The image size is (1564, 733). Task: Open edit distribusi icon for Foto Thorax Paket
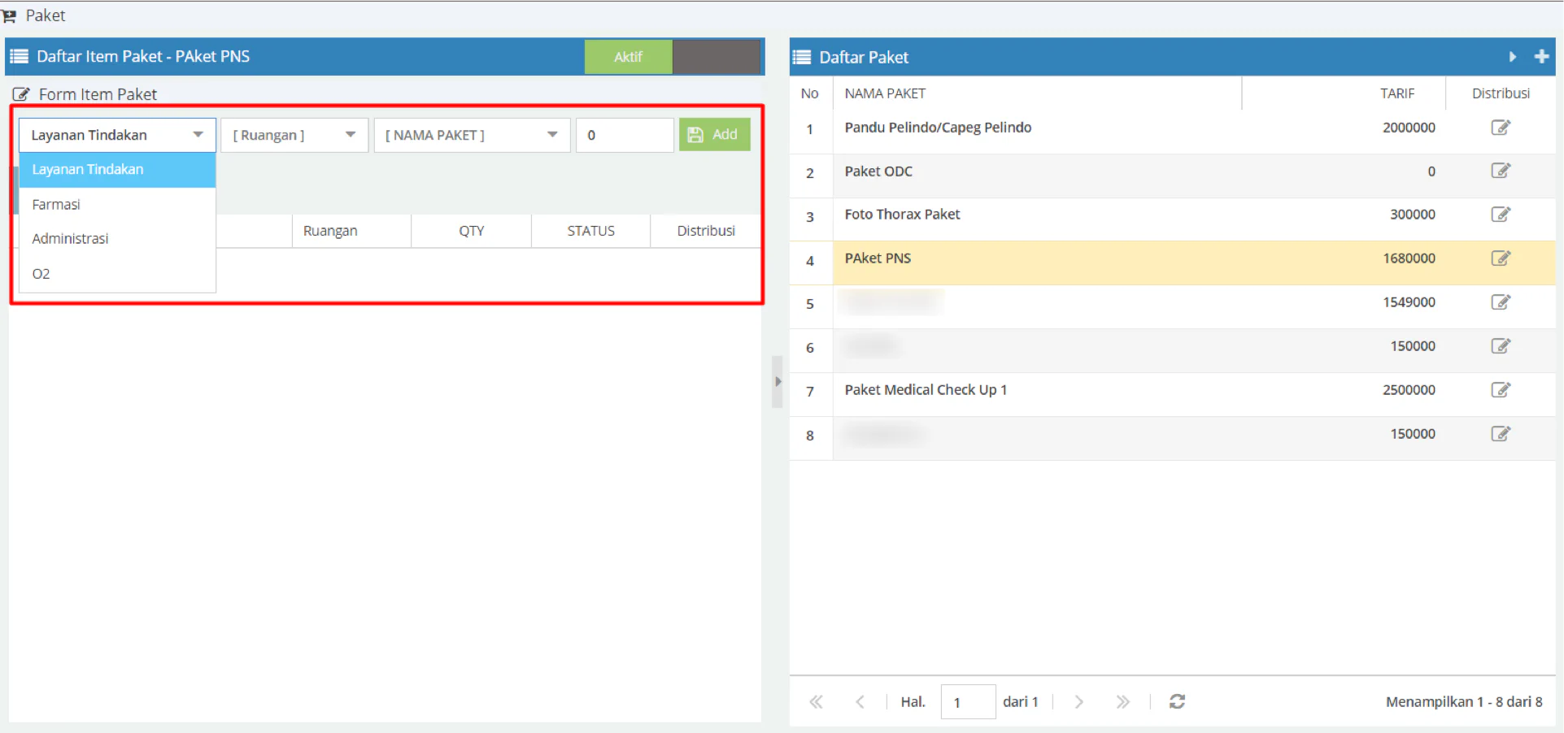tap(1500, 215)
